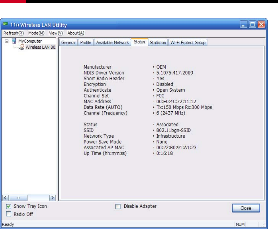
Task: Click the tree panel scroll left arrow
Action: [x=5, y=198]
